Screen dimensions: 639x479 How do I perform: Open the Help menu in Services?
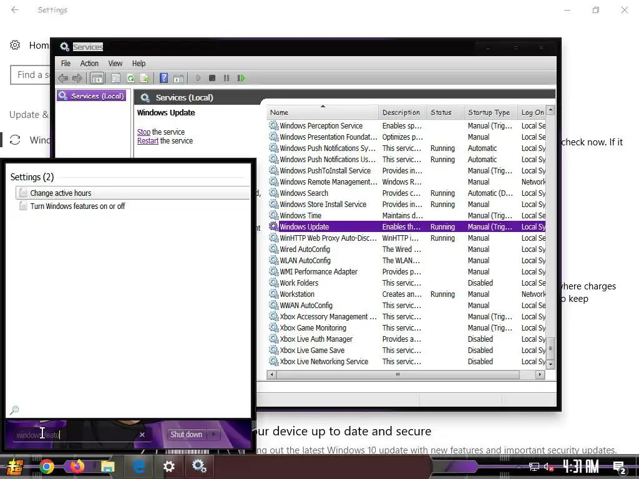[x=139, y=64]
